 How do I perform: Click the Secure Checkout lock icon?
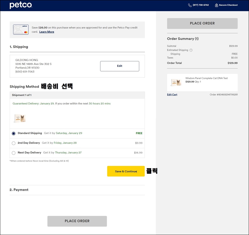point(216,5)
